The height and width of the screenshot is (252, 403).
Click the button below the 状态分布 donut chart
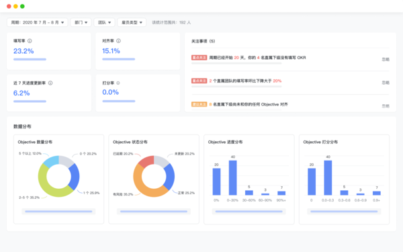pyautogui.click(x=154, y=212)
